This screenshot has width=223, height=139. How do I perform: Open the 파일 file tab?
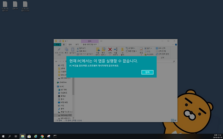coord(58,44)
